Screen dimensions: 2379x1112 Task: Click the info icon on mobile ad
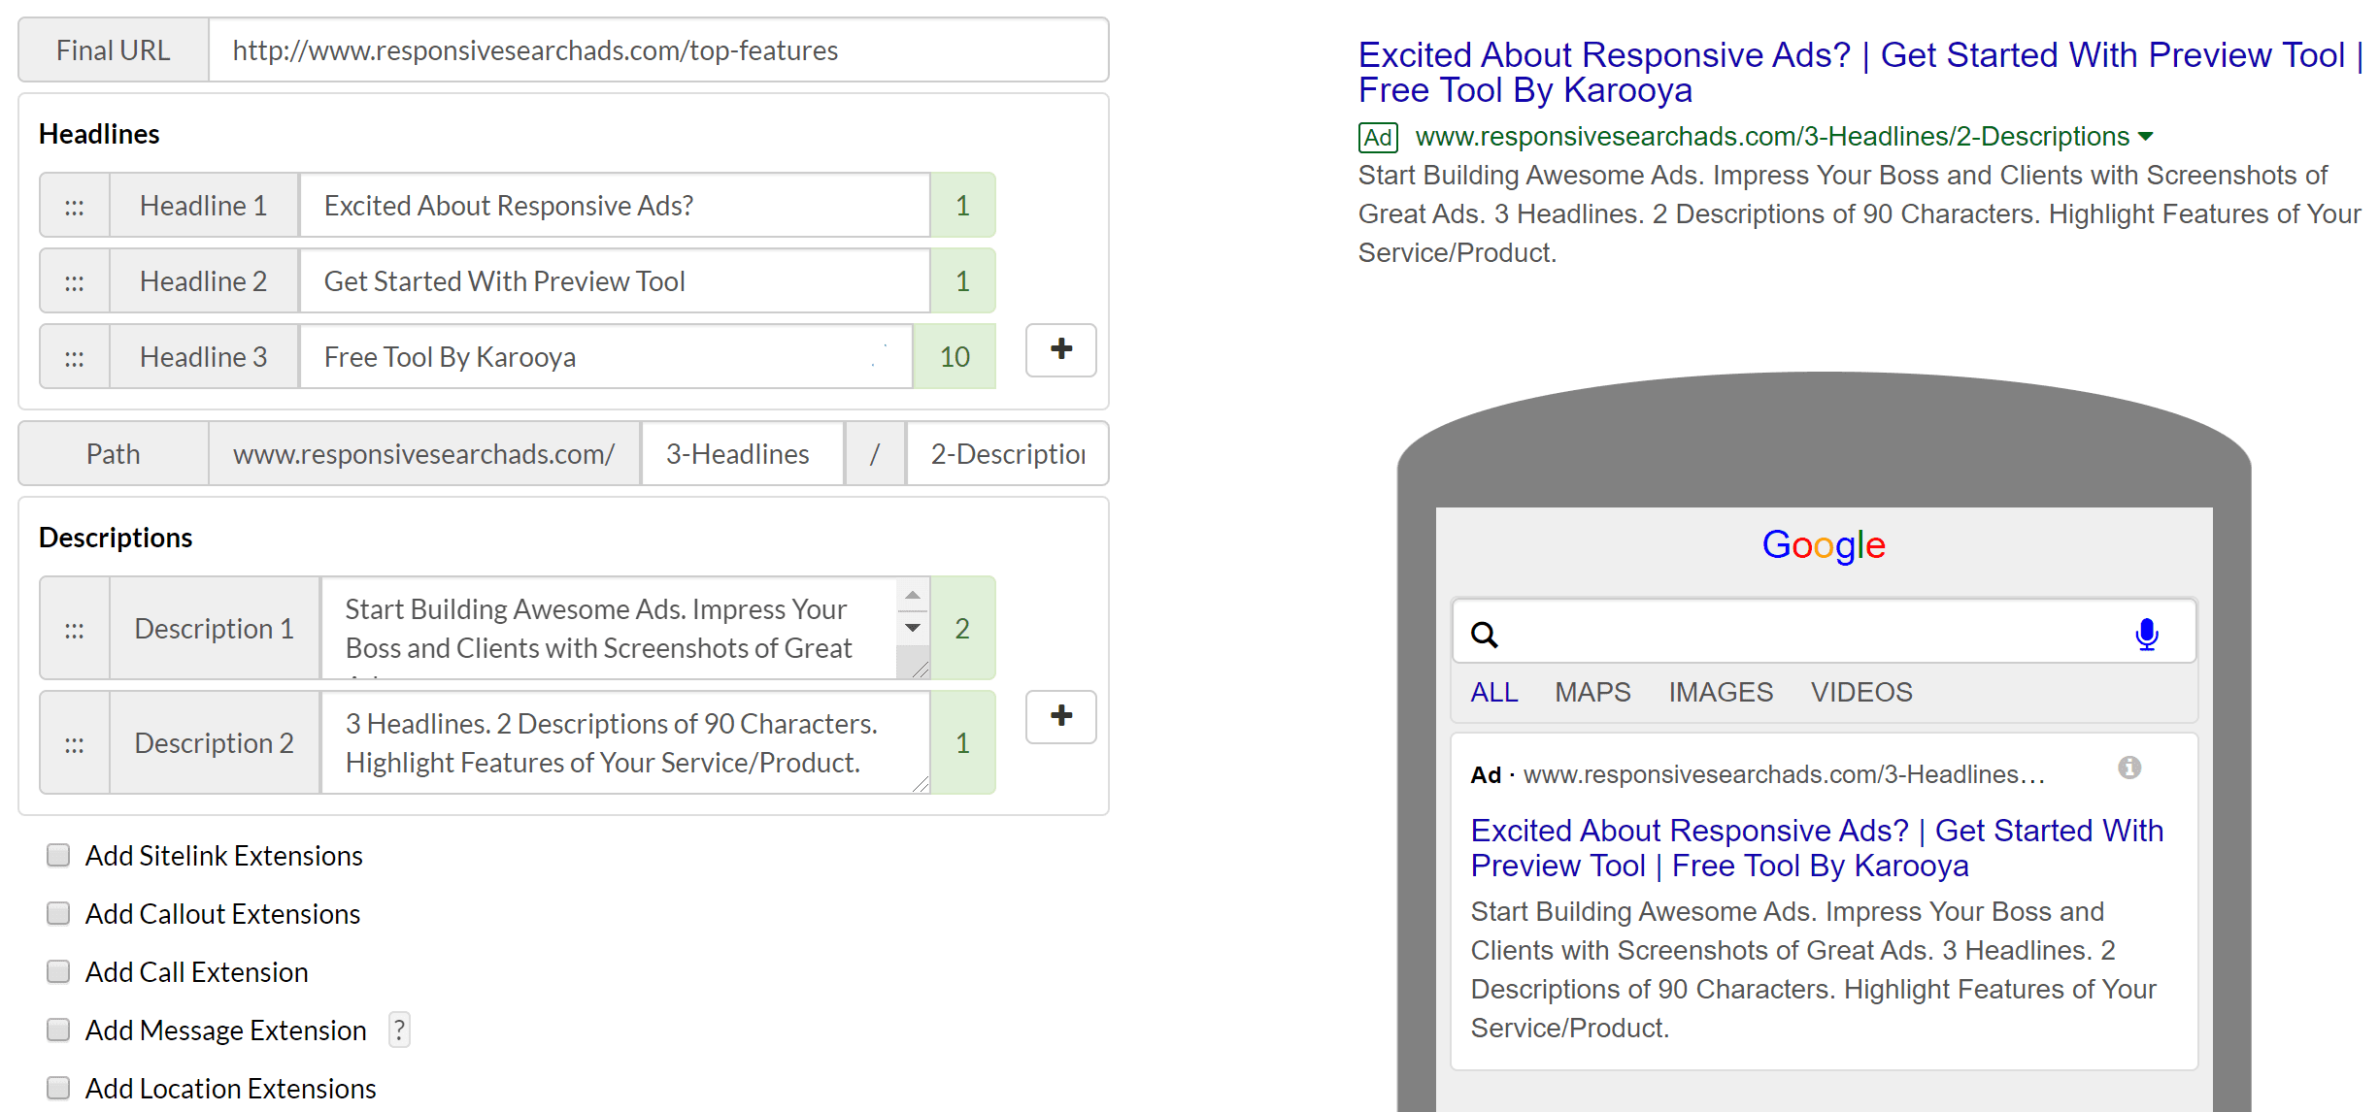click(x=2128, y=768)
